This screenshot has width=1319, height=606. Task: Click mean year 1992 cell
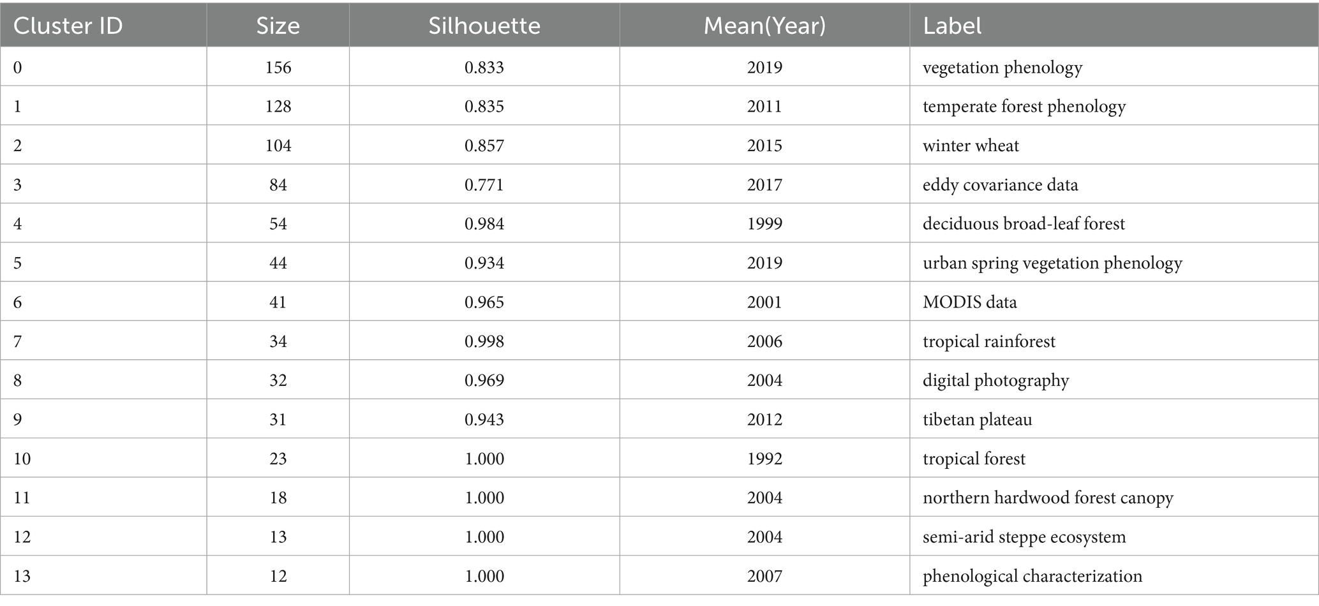[764, 459]
